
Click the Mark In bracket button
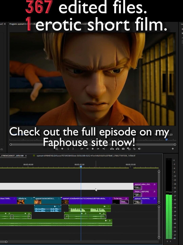click(x=68, y=149)
